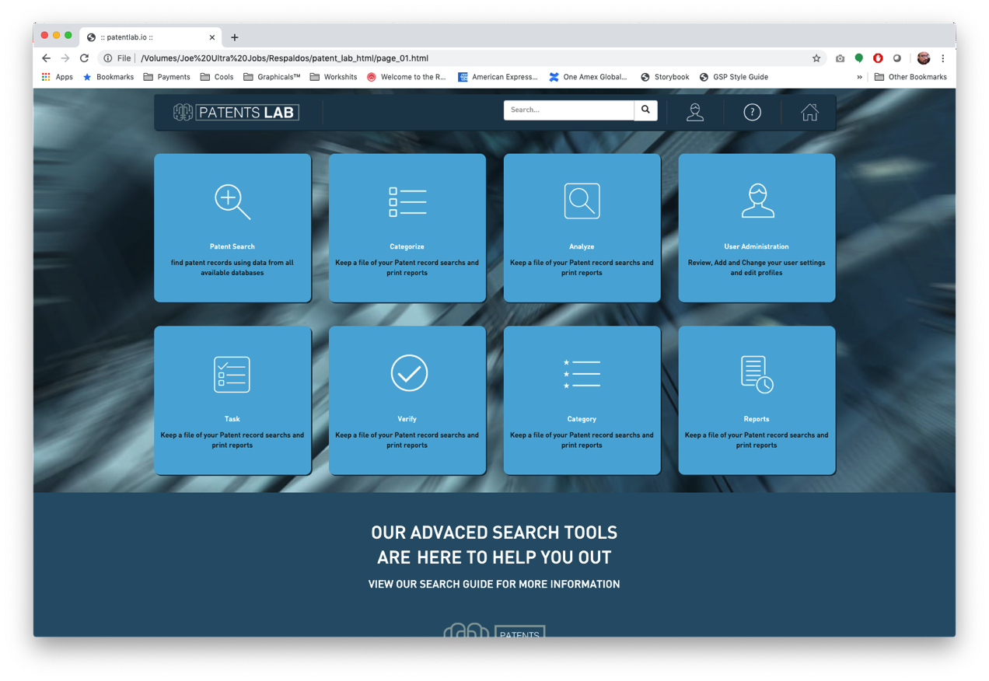Focus the Search input field
The height and width of the screenshot is (681, 989).
click(x=569, y=110)
